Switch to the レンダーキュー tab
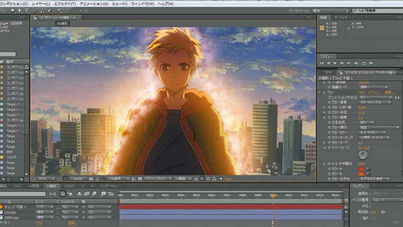 [110, 186]
